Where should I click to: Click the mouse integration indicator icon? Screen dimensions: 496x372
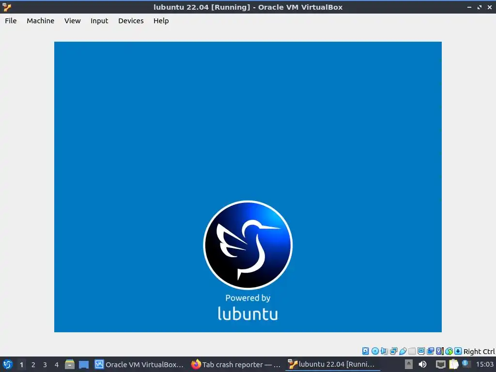tap(449, 351)
